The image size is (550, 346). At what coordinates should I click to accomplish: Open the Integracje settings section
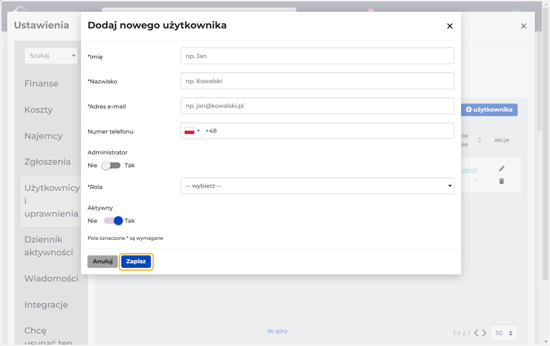(x=46, y=305)
